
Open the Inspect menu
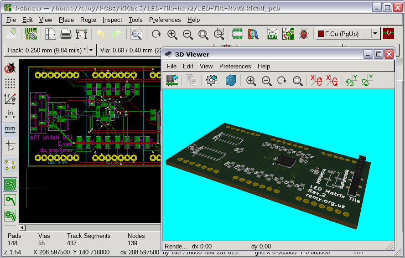point(112,20)
